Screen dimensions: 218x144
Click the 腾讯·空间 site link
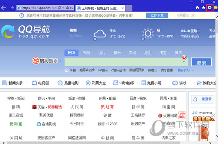[46, 99]
